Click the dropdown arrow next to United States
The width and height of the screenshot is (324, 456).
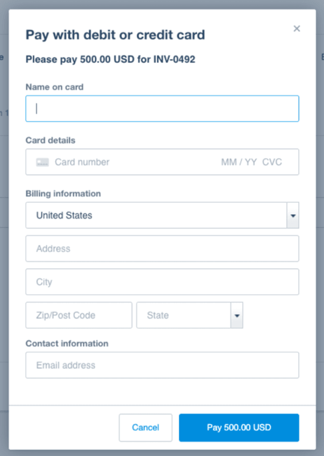point(293,216)
